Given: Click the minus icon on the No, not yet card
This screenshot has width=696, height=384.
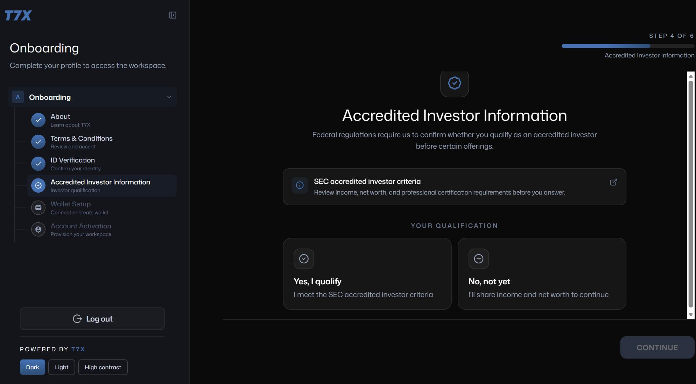Looking at the screenshot, I should coord(478,259).
